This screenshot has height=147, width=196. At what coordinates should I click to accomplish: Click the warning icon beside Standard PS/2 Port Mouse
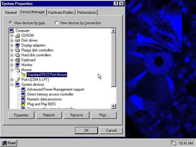(x=23, y=75)
